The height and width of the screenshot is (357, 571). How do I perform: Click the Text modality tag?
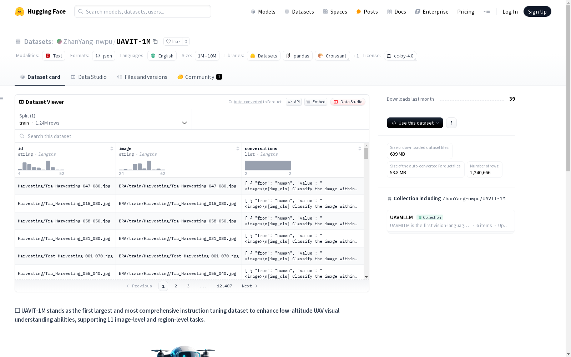pos(54,56)
